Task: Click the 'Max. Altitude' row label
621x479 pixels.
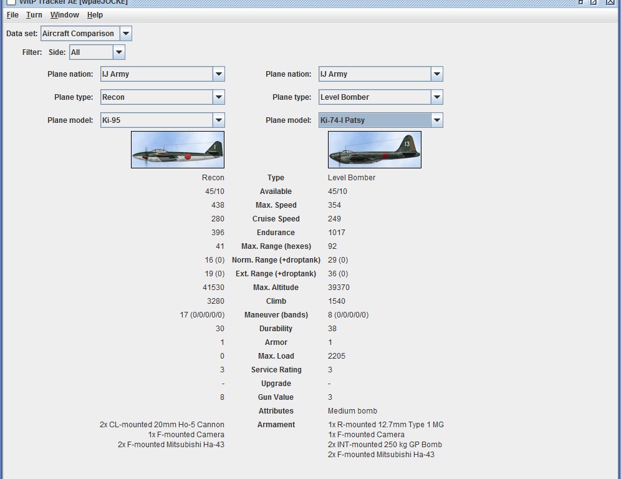Action: coord(276,288)
